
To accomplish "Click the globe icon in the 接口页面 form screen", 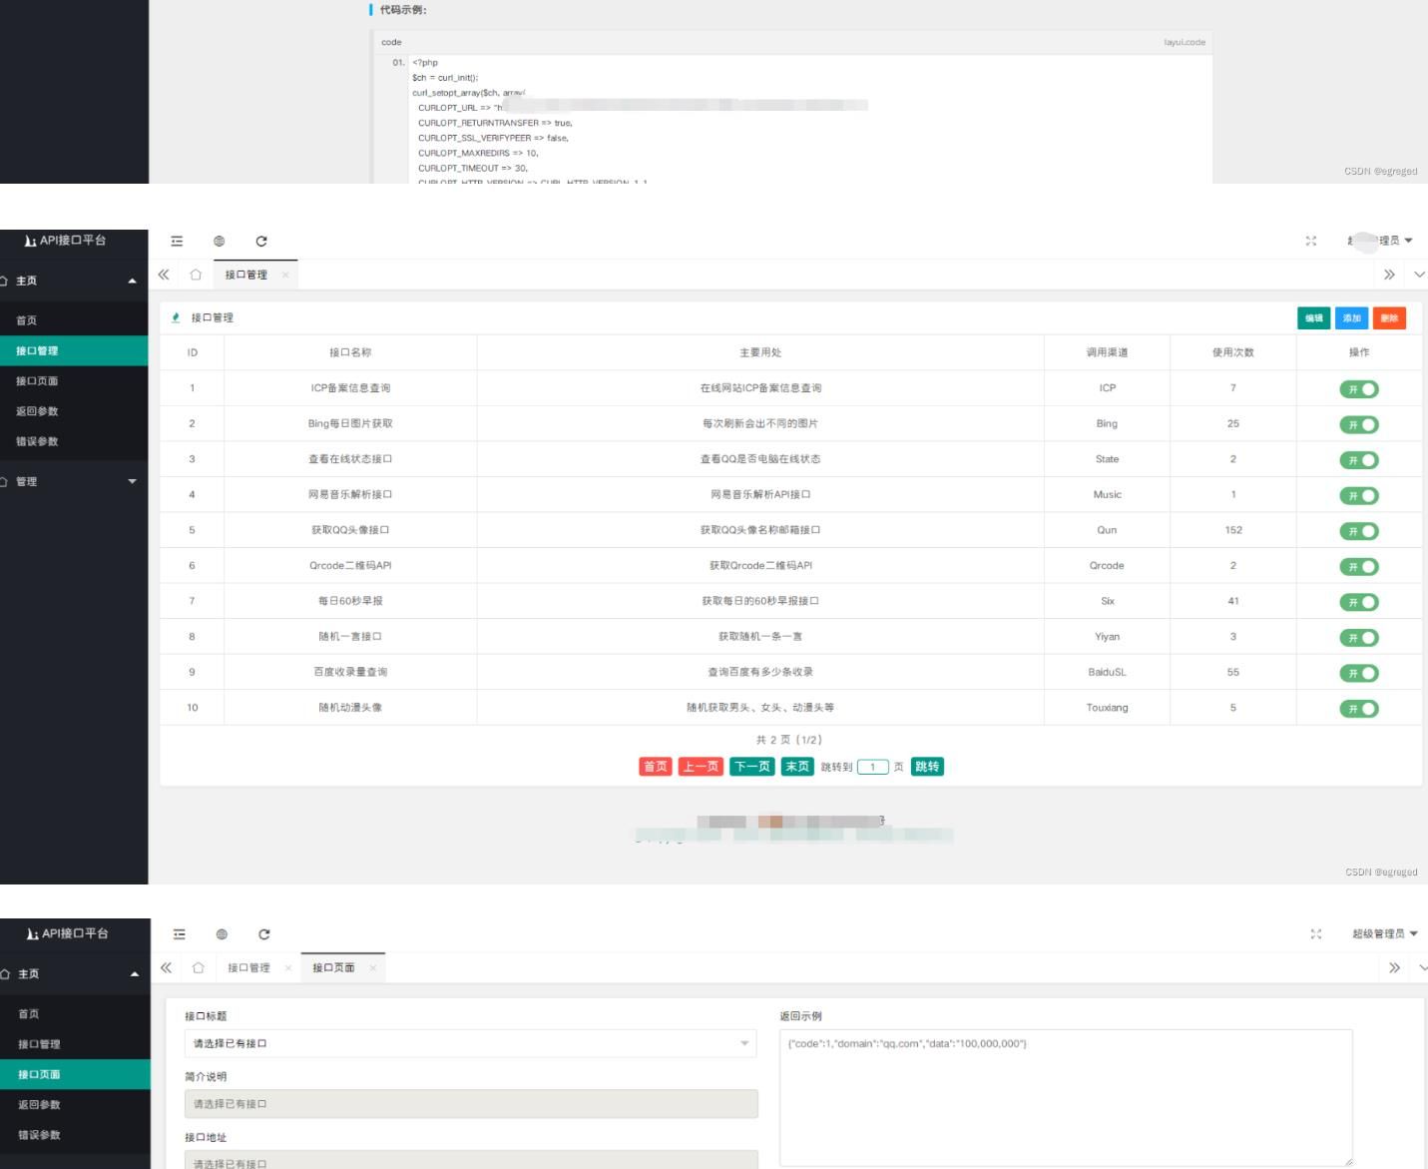I will pyautogui.click(x=222, y=934).
